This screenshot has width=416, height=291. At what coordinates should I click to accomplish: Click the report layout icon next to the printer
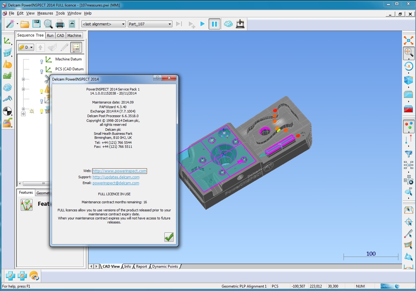72,24
